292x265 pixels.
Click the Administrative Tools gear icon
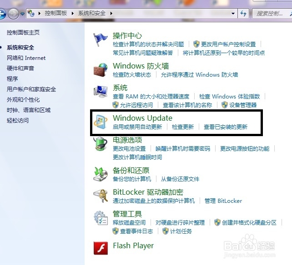click(x=101, y=218)
